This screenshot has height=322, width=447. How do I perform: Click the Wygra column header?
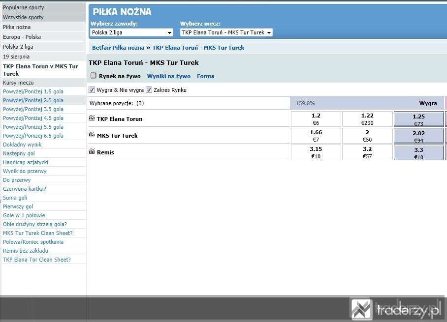[428, 103]
